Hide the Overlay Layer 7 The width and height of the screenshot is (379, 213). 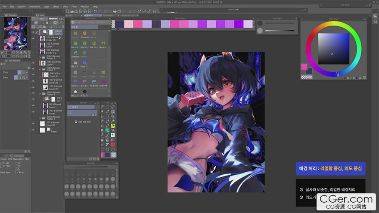pos(33,63)
